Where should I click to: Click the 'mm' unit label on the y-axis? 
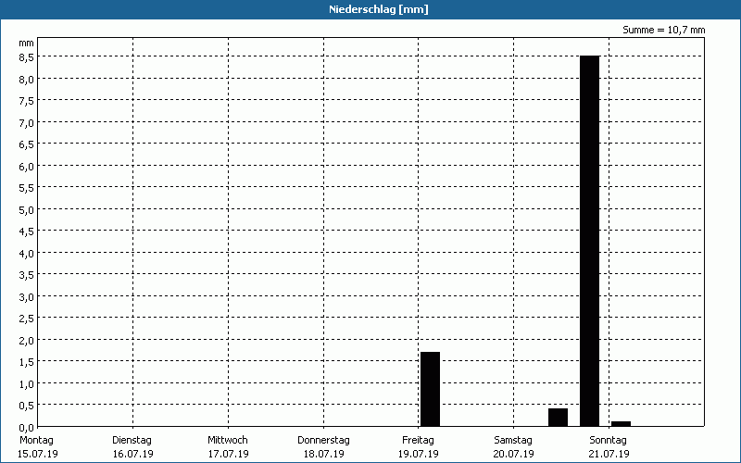click(x=27, y=43)
